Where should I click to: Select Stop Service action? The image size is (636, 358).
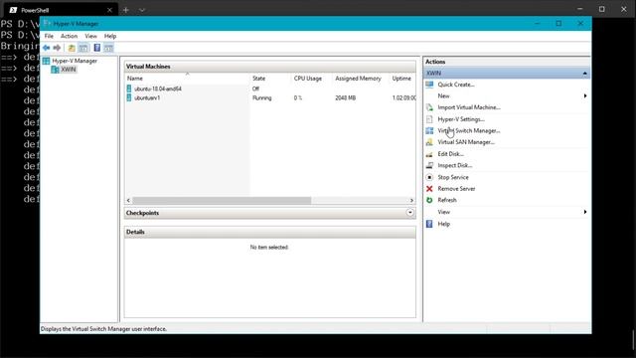coord(453,177)
